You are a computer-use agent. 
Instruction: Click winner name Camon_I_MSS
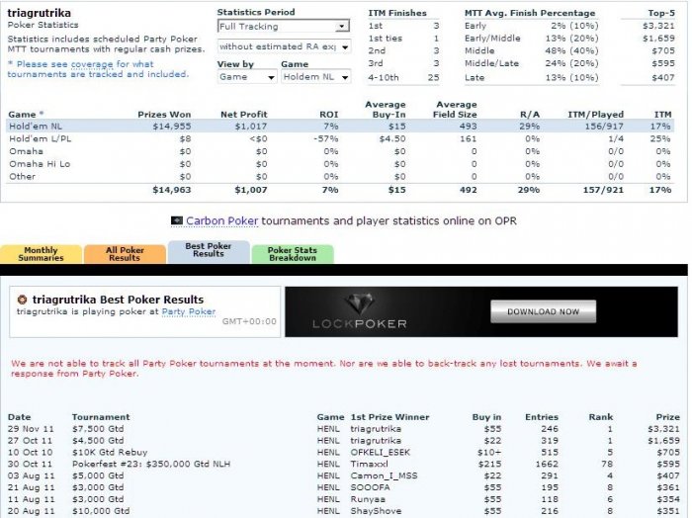click(x=384, y=475)
